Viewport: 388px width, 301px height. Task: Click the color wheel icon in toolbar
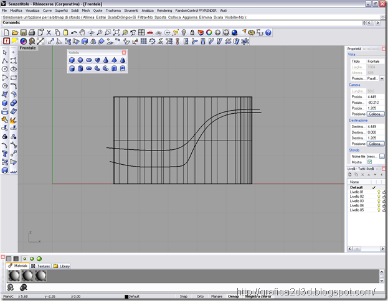click(209, 32)
